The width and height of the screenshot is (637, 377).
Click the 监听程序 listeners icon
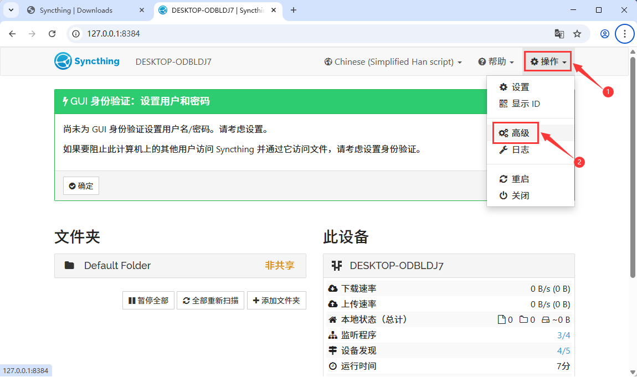pyautogui.click(x=333, y=335)
